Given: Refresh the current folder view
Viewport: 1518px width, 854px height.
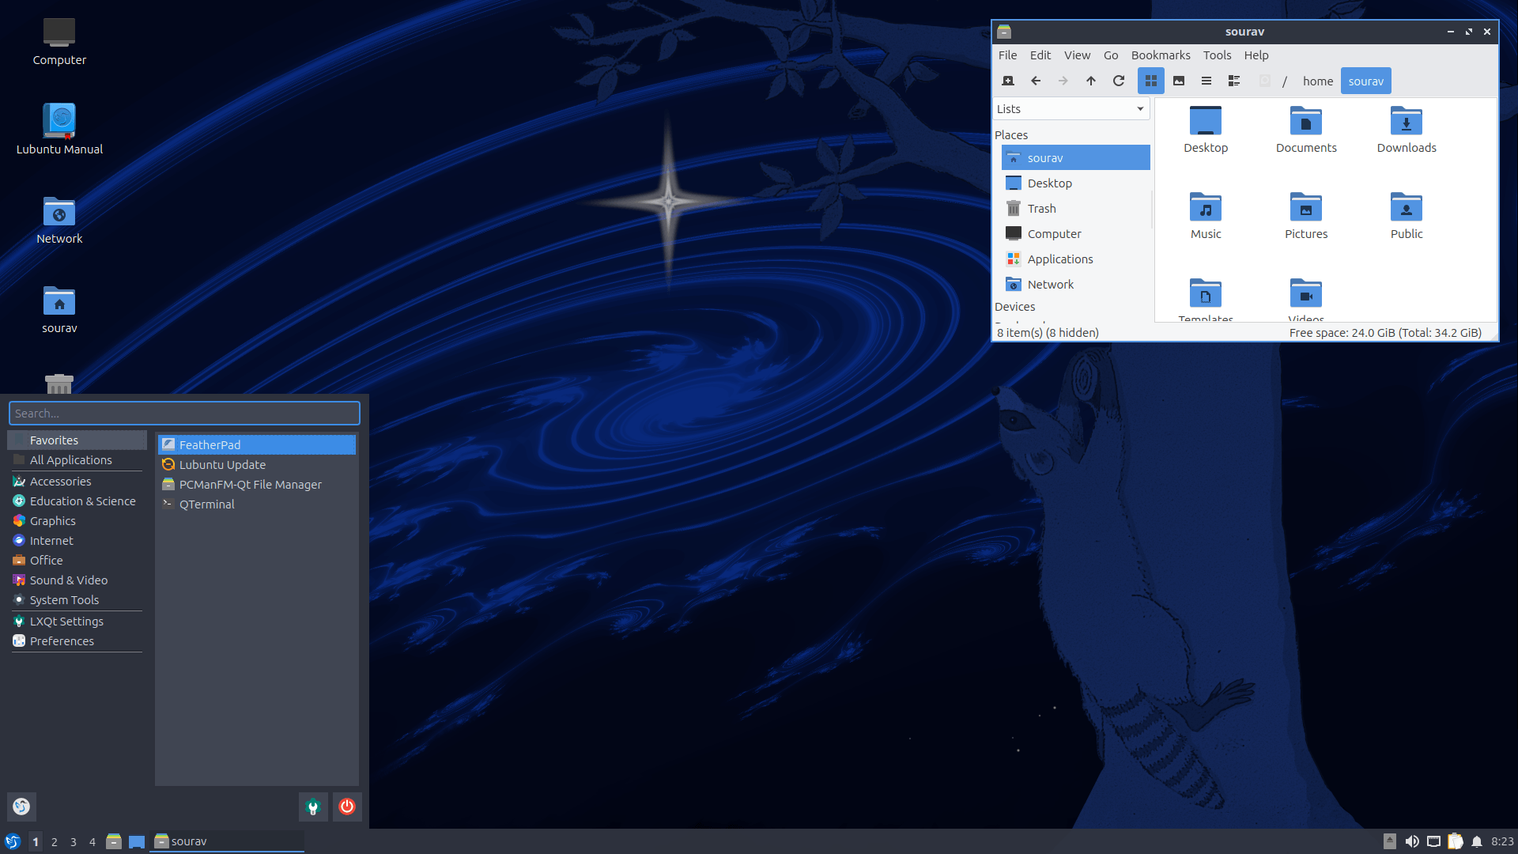Looking at the screenshot, I should 1119,81.
